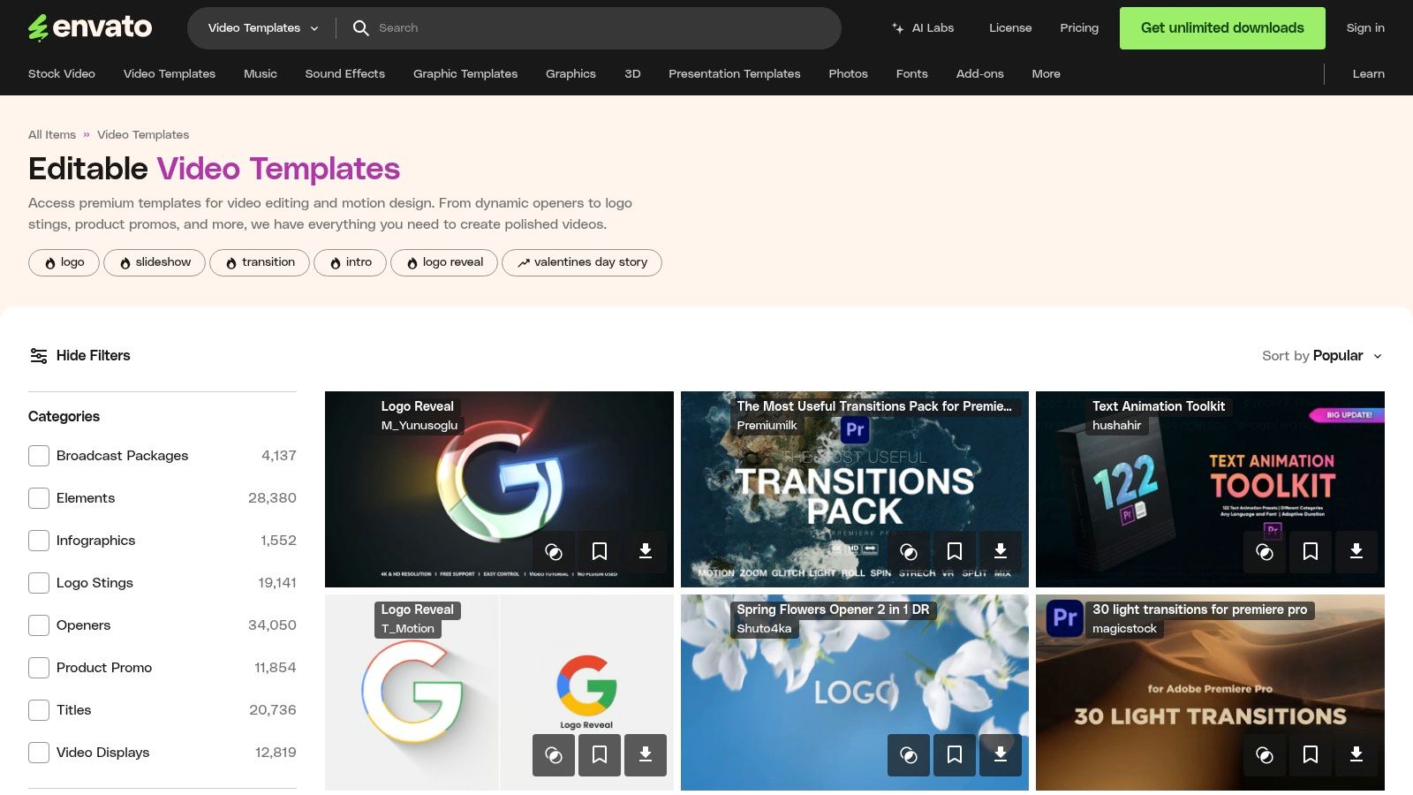Download T_Motion Logo Reveal
Viewport: 1413px width, 795px height.
click(646, 755)
